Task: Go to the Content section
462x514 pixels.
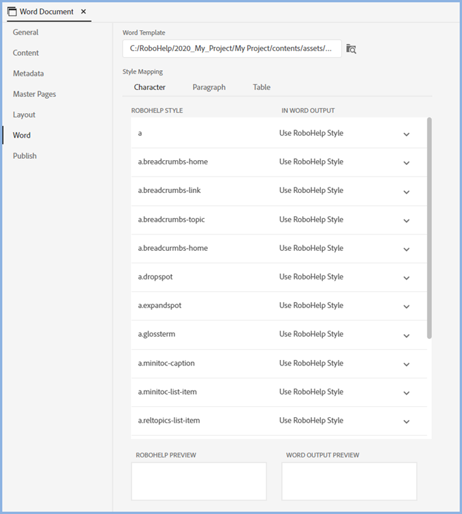Action: click(x=26, y=52)
